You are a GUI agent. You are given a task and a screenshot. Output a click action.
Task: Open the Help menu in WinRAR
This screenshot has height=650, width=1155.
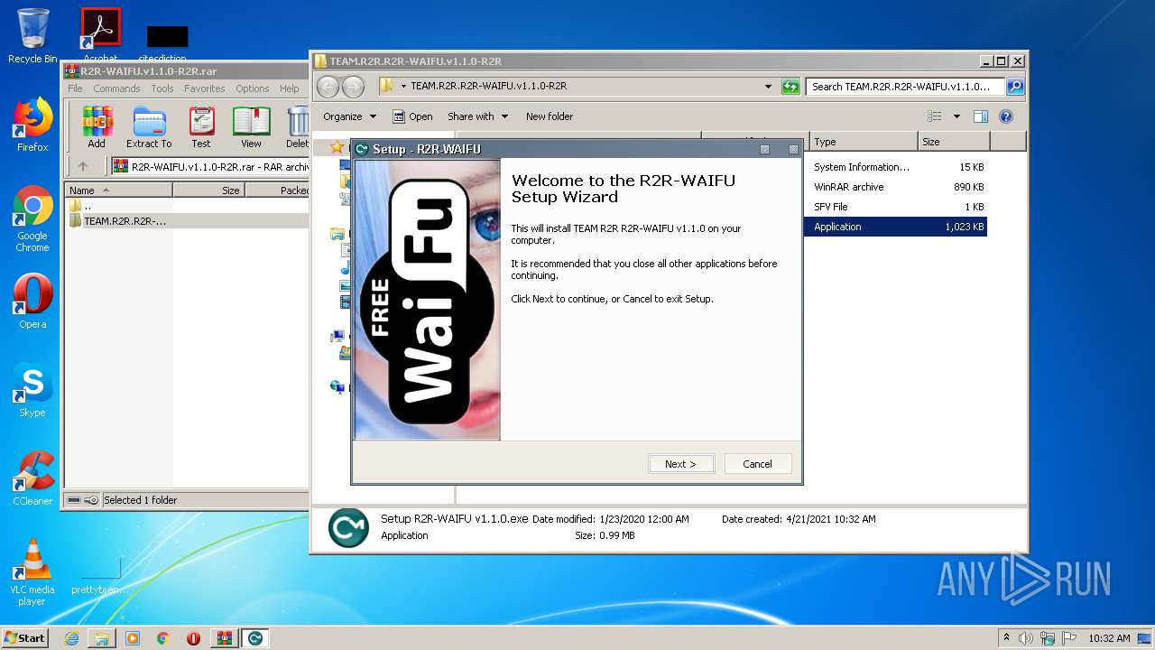tap(290, 88)
